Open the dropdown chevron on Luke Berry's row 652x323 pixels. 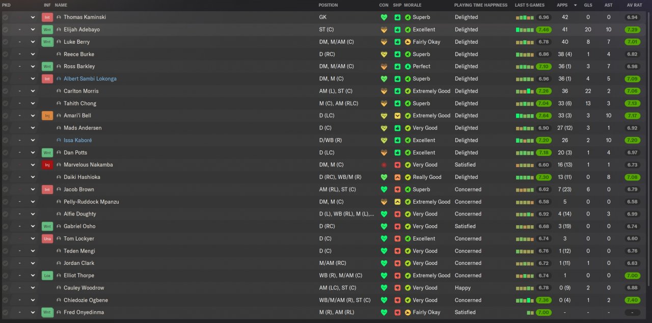(33, 42)
